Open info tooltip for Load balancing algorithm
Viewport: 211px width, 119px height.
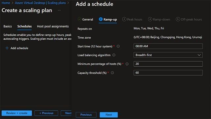(114, 55)
